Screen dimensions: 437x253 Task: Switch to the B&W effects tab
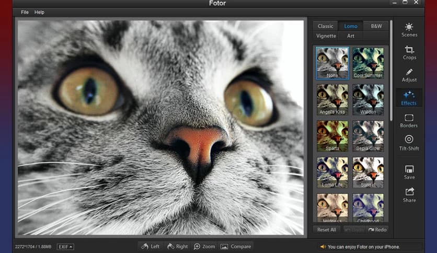[376, 26]
